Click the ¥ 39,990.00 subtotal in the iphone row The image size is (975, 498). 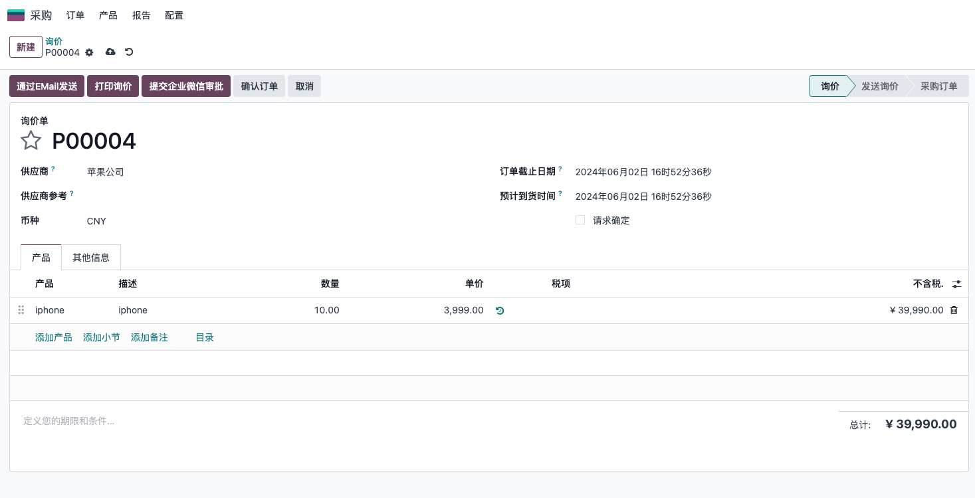917,310
